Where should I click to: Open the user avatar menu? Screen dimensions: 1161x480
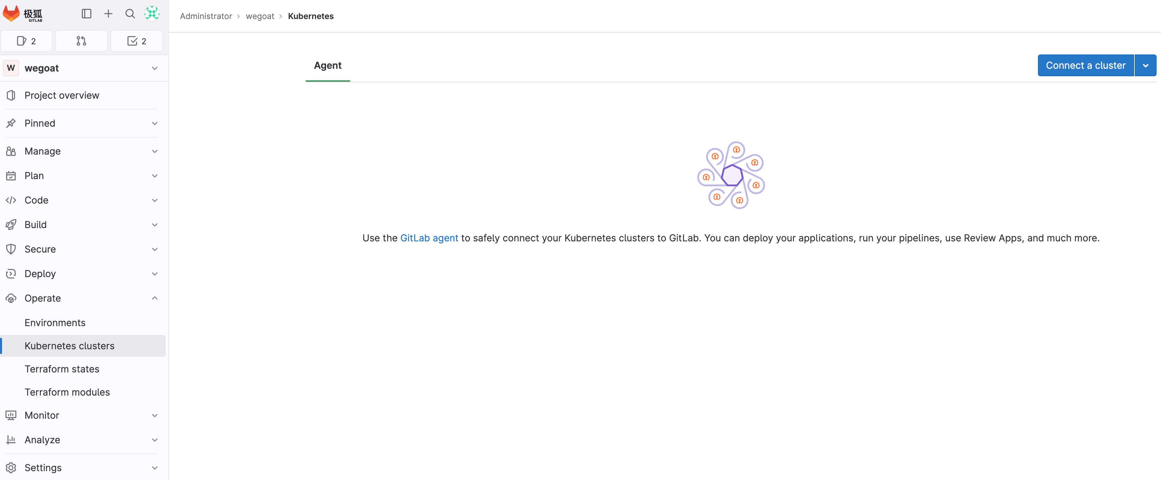[x=152, y=14]
